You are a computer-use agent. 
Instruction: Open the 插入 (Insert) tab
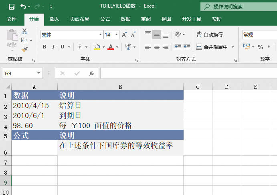coord(55,19)
